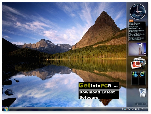Click the 2:19 PM taskbar clock
The image size is (151, 114).
[x=141, y=109]
